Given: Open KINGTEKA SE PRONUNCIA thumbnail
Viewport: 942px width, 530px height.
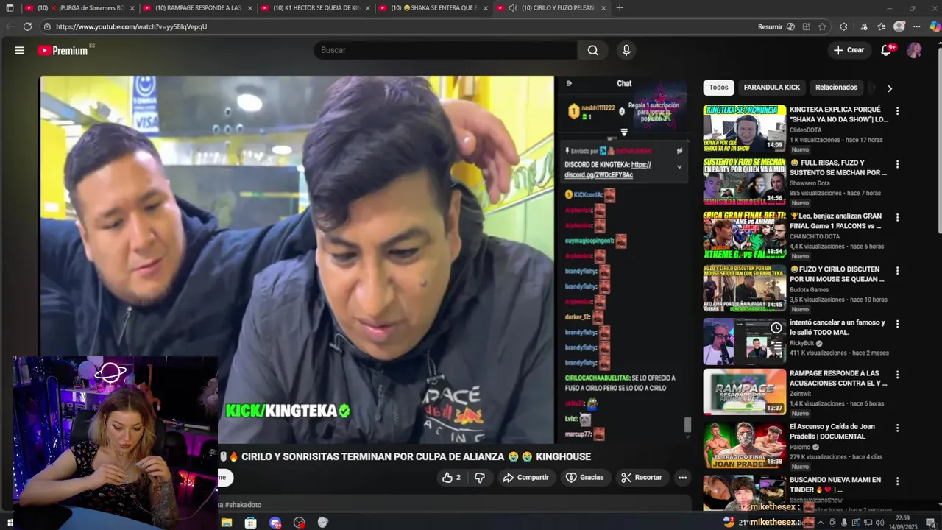Looking at the screenshot, I should (x=744, y=128).
